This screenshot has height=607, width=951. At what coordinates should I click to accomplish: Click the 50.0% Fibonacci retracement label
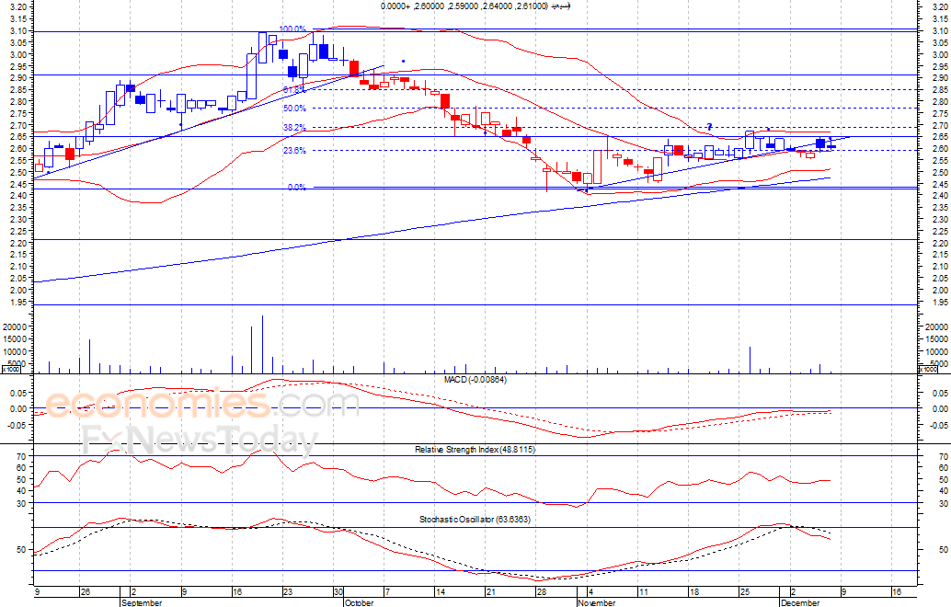[293, 109]
